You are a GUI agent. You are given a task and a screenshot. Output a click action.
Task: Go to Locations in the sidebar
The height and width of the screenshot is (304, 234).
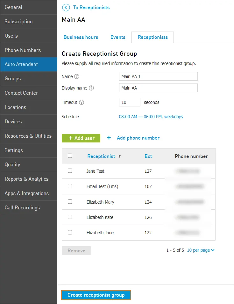tap(29, 107)
